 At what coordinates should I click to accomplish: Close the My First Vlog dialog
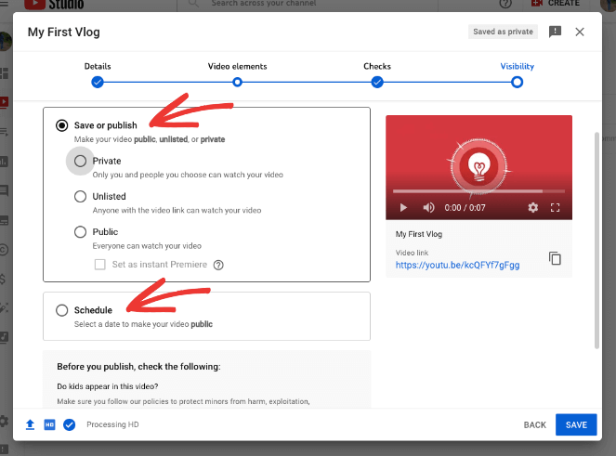click(580, 32)
